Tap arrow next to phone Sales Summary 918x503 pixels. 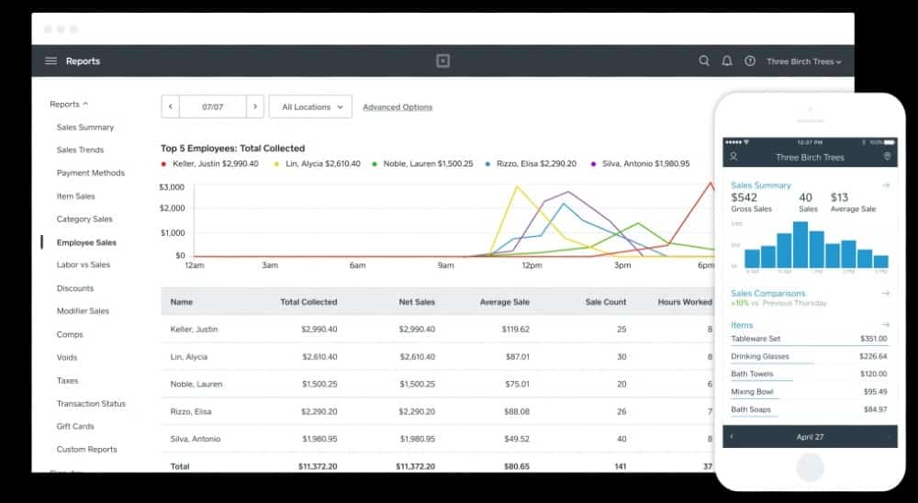(886, 185)
